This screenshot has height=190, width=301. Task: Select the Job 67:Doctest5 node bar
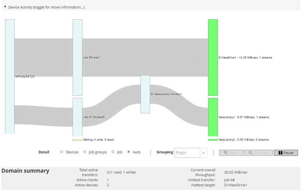[77, 117]
